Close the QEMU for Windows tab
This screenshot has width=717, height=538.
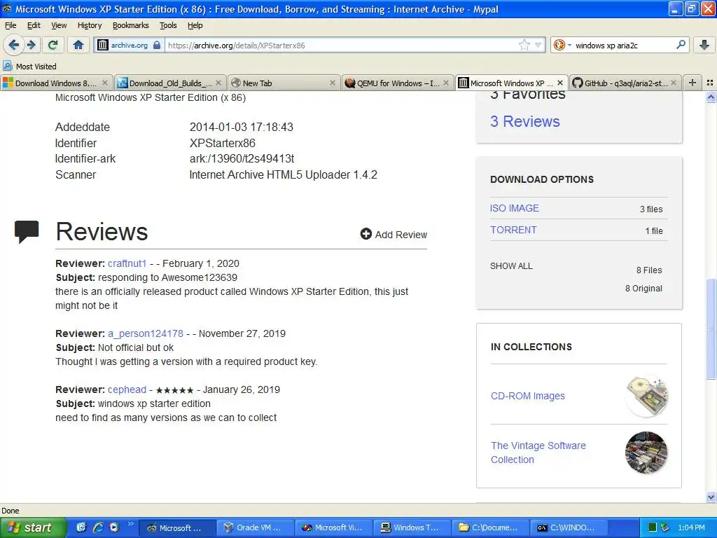click(446, 83)
